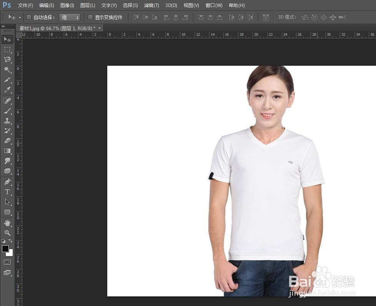Open the 图层(L) menu

click(x=88, y=5)
